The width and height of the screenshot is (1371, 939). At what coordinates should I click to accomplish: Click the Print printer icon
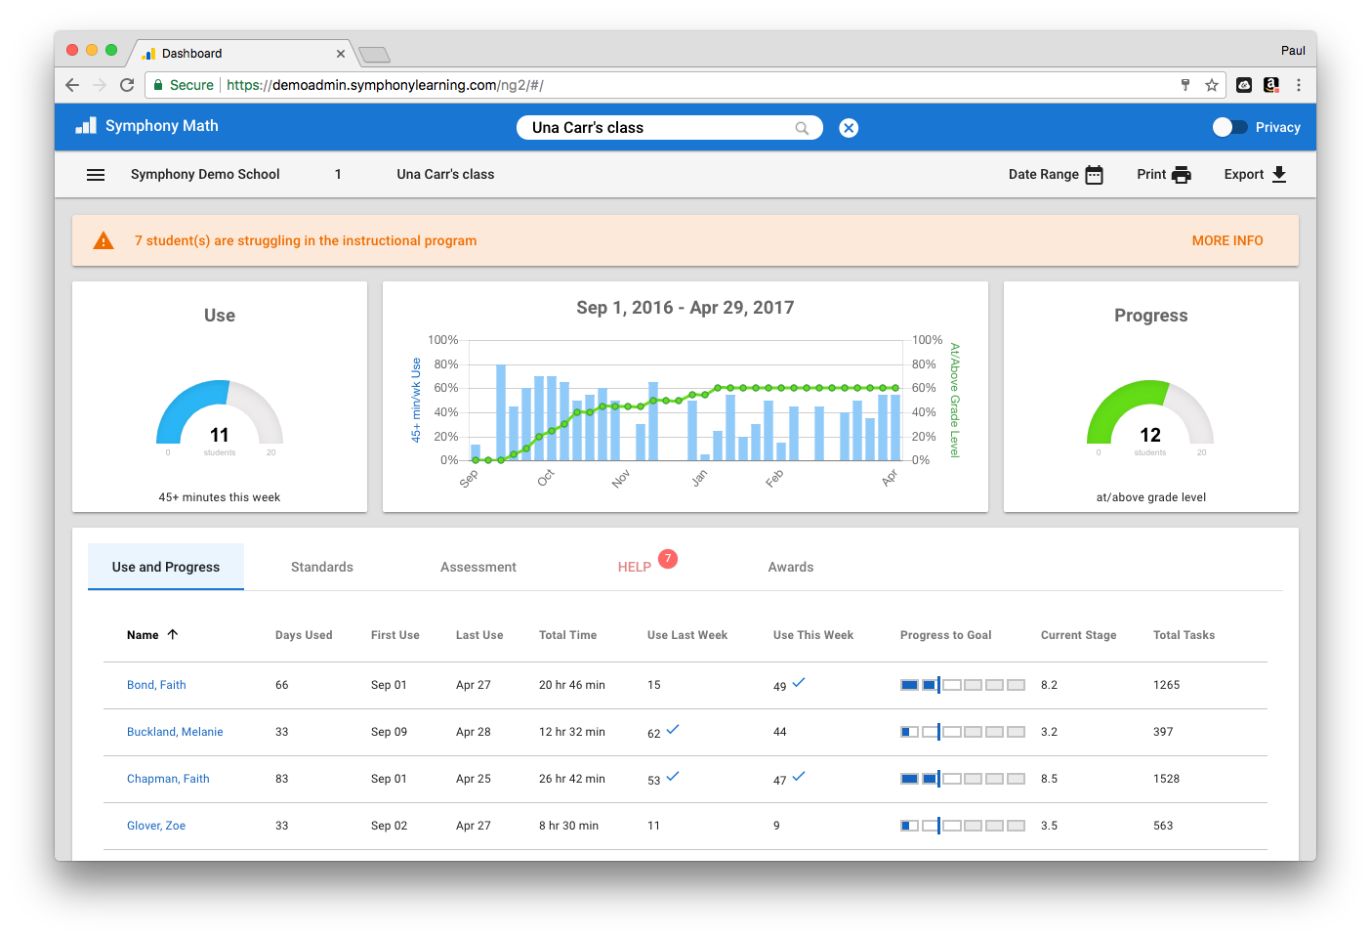tap(1182, 175)
